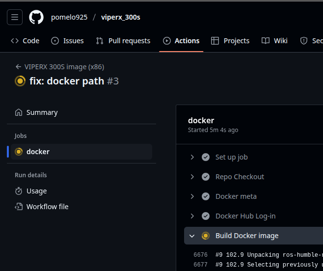
Task: Select the docker job in sidebar
Action: tap(81, 152)
